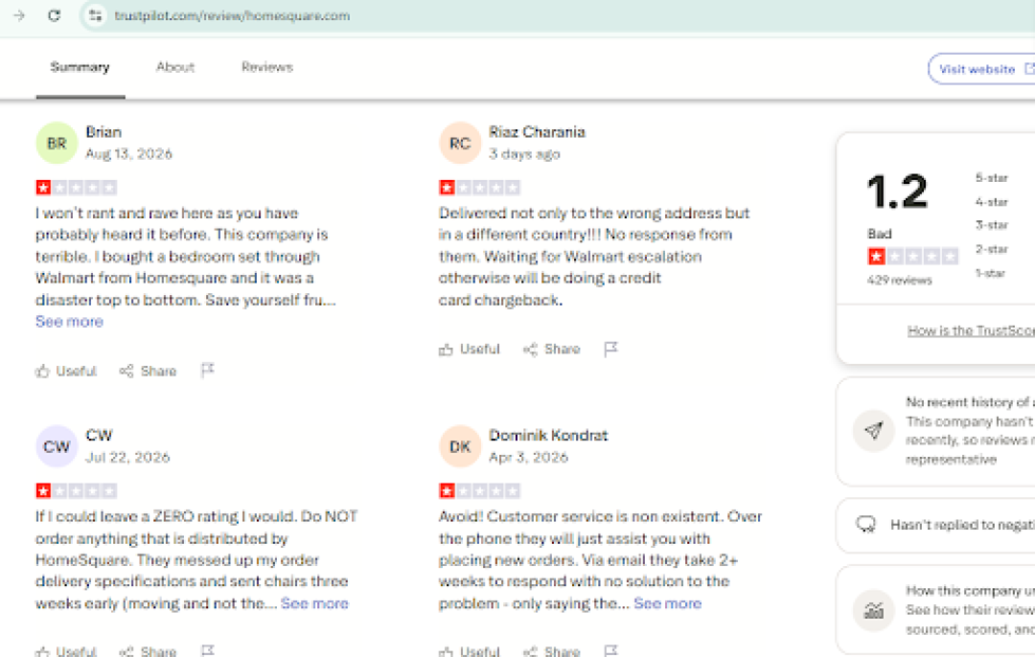Open site information icon in address bar

click(x=96, y=15)
